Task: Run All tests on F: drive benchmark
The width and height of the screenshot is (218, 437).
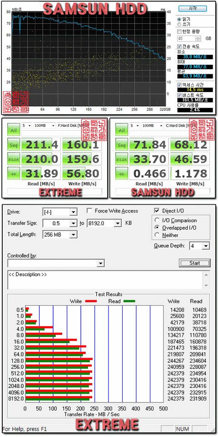Action: pyautogui.click(x=14, y=130)
